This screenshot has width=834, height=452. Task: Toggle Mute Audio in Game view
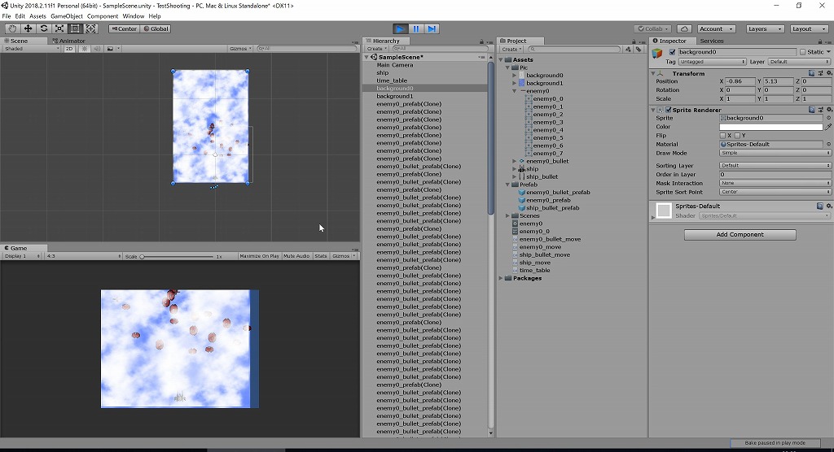[x=296, y=256]
